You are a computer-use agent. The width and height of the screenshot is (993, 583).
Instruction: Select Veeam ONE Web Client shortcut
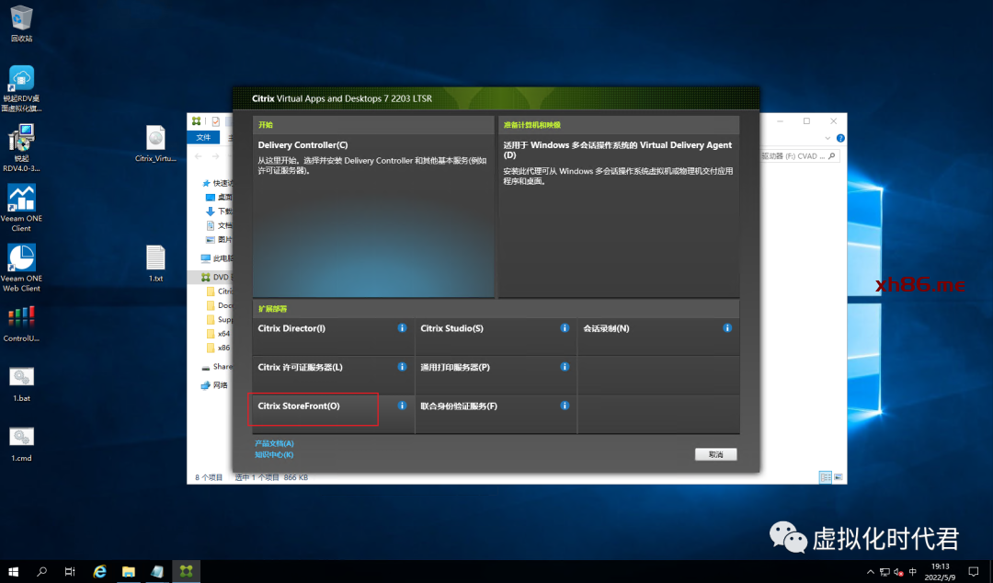[21, 269]
